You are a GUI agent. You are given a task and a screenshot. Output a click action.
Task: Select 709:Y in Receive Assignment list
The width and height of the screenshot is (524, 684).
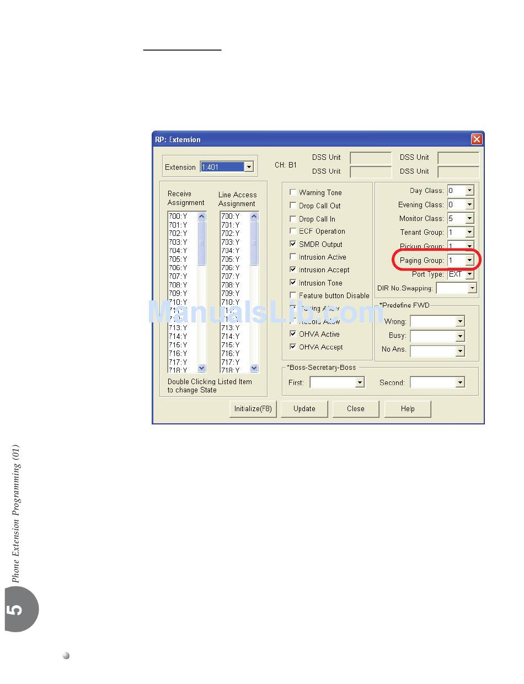pos(178,293)
